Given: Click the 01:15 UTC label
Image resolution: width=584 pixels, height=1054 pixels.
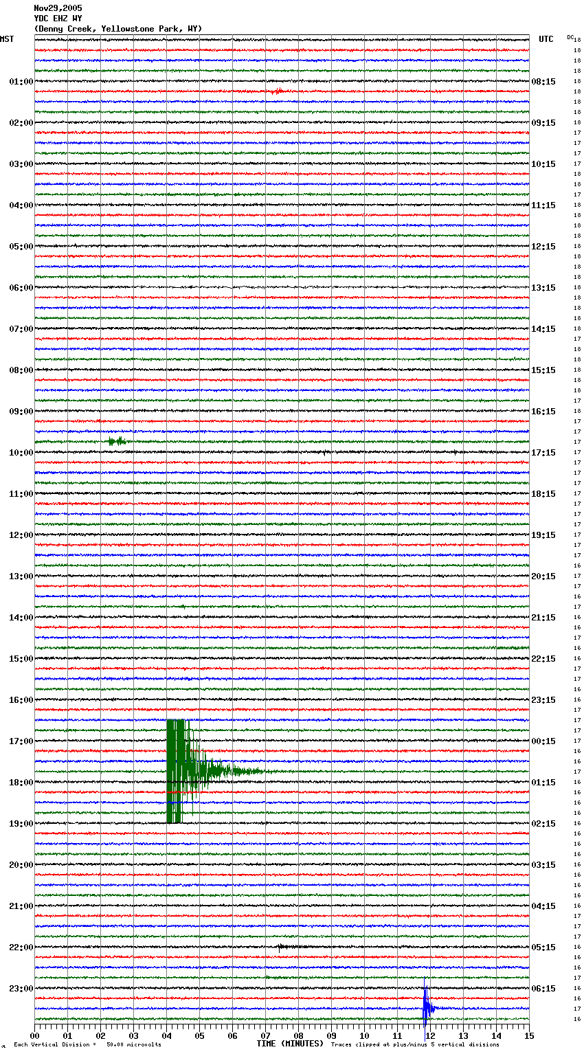Looking at the screenshot, I should (x=543, y=783).
